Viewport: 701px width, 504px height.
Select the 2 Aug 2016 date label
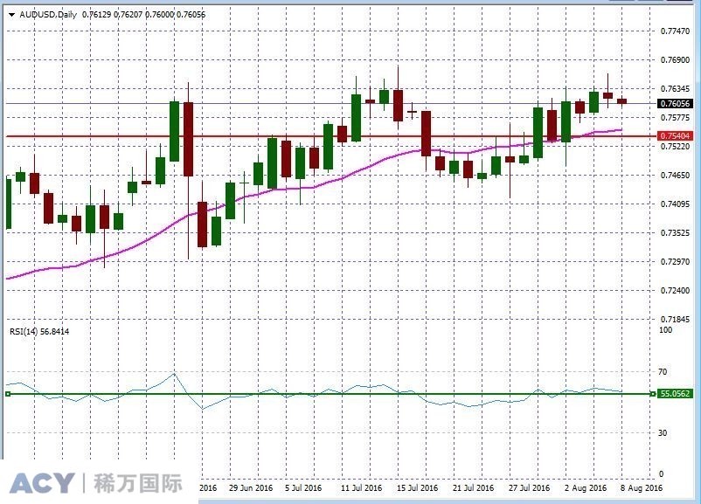tap(586, 488)
